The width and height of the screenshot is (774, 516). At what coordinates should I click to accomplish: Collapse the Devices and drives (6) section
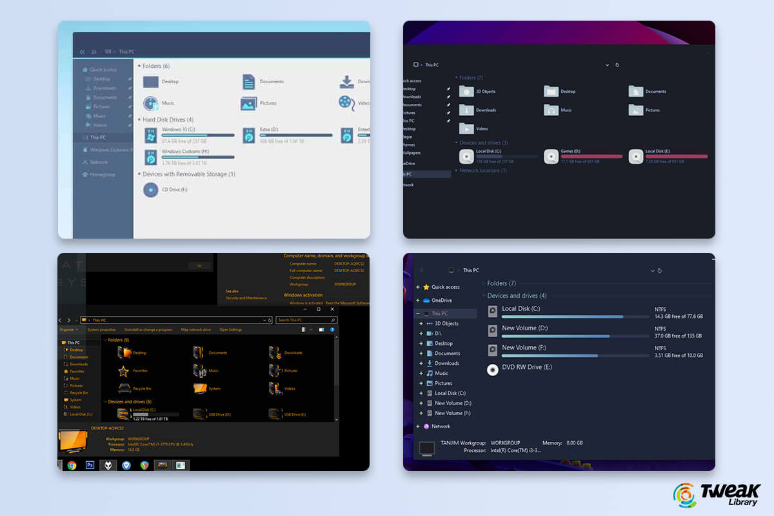click(x=105, y=402)
